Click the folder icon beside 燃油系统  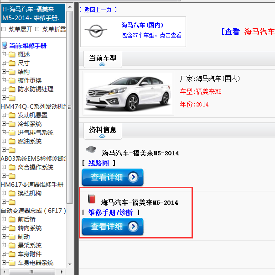point(12,141)
